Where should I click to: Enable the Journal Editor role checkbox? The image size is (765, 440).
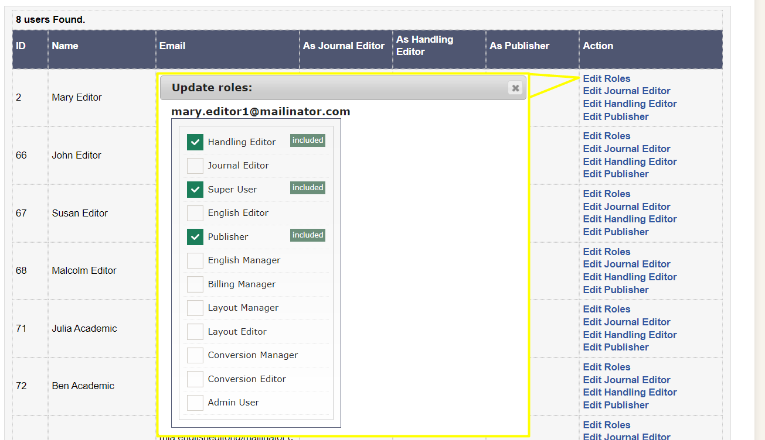pos(195,166)
